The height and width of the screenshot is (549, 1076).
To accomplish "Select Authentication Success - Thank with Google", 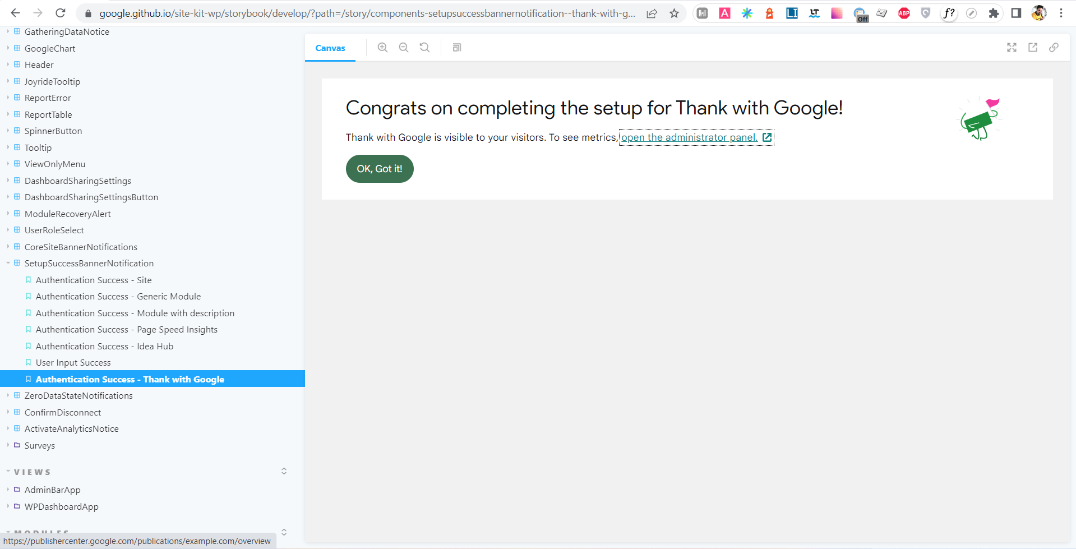I will click(153, 379).
